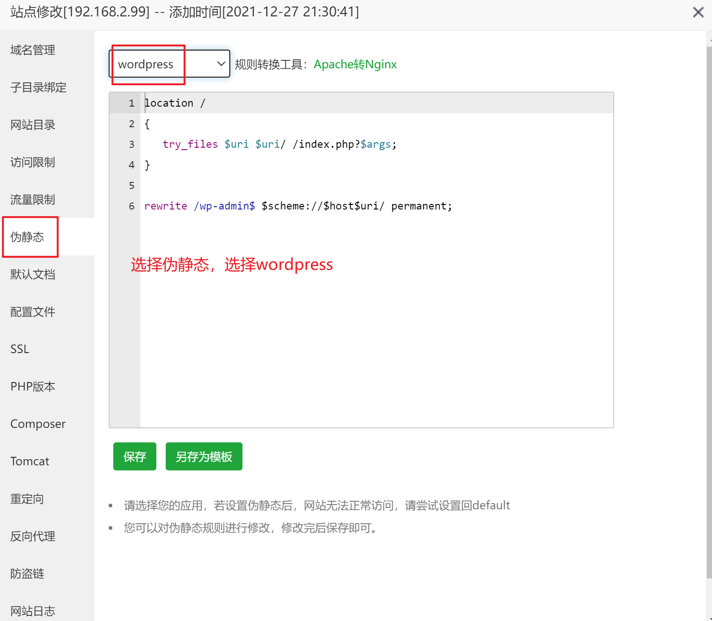The image size is (712, 621).
Task: Switch to 配置文件 tab
Action: [47, 311]
